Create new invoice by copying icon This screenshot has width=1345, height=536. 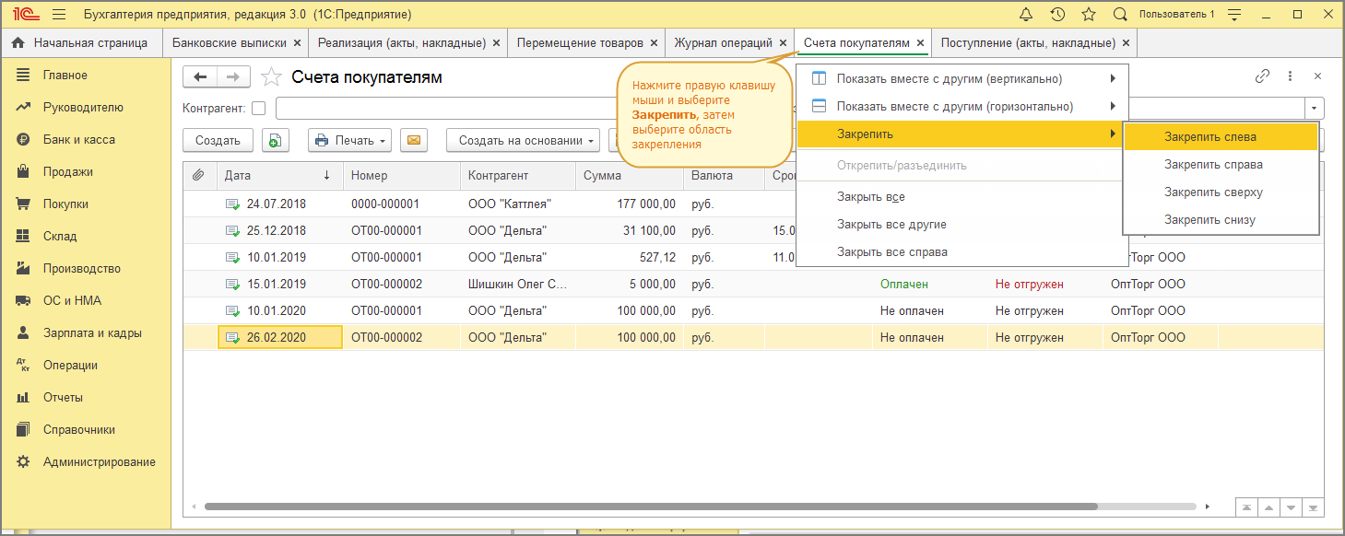276,140
